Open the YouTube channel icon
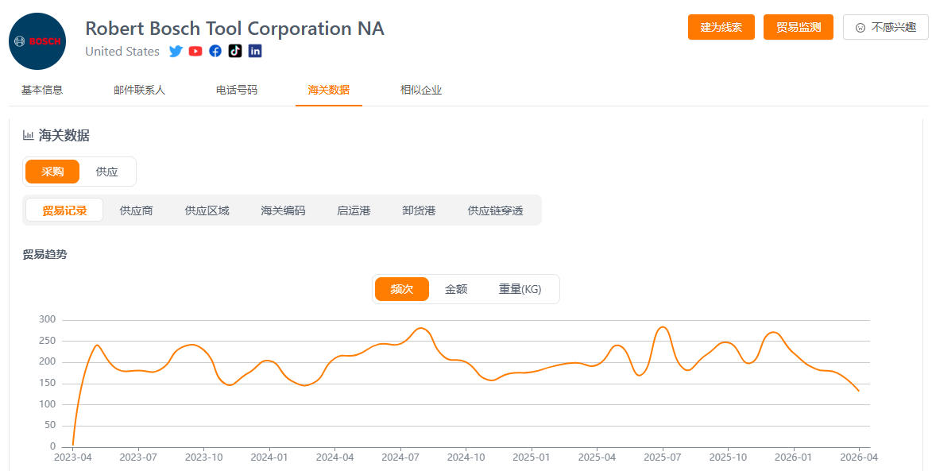Image resolution: width=932 pixels, height=471 pixels. tap(195, 51)
